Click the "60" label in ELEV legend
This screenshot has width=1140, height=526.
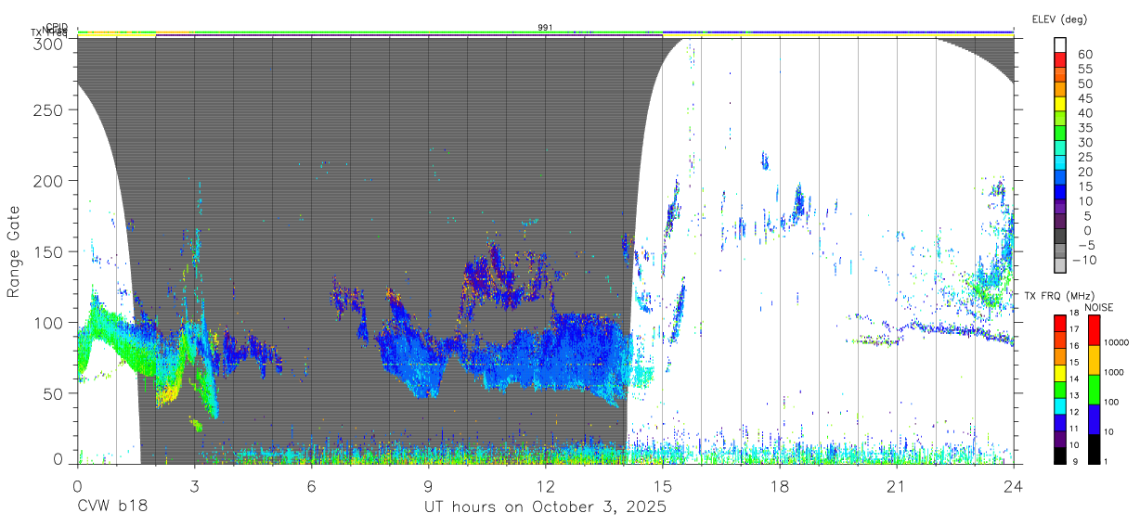(1083, 55)
